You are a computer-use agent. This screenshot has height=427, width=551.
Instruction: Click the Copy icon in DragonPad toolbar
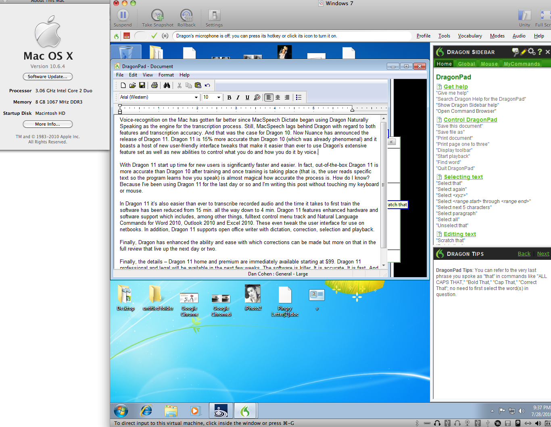(189, 85)
